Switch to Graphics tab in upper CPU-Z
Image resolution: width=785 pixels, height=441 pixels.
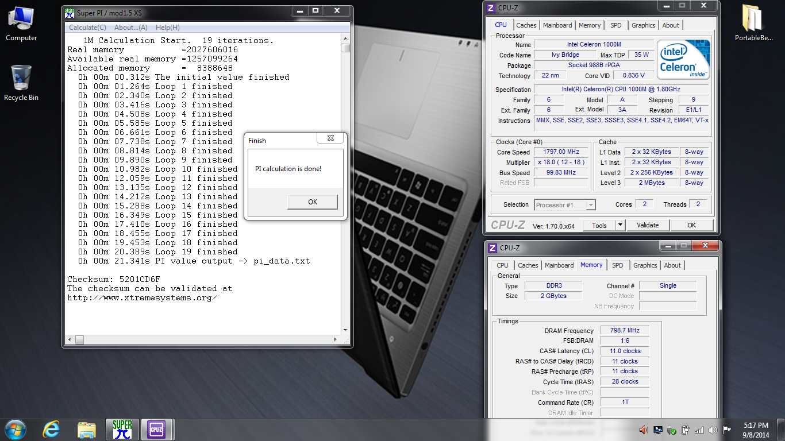[x=643, y=25]
